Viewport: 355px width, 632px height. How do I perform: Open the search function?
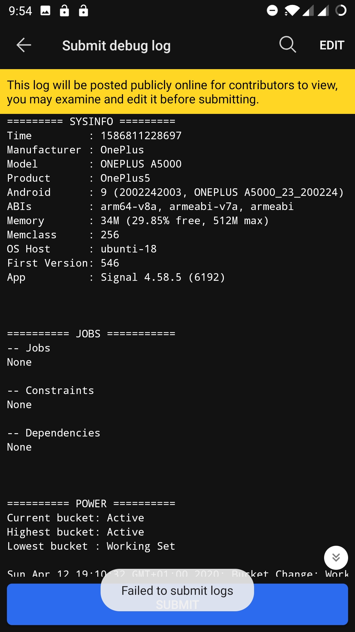coord(288,45)
